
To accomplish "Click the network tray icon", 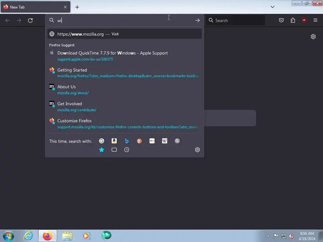I will [284, 236].
